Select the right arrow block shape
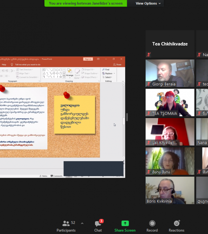Image resolution: width=208 pixels, height=234 pixels. coord(54,73)
